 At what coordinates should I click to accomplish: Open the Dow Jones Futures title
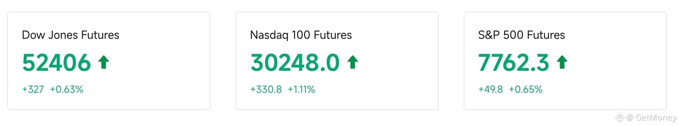[x=71, y=35]
